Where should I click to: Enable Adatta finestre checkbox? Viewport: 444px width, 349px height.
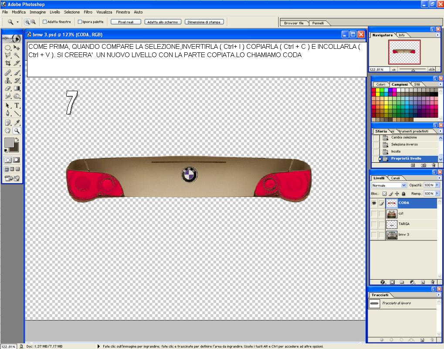point(44,22)
